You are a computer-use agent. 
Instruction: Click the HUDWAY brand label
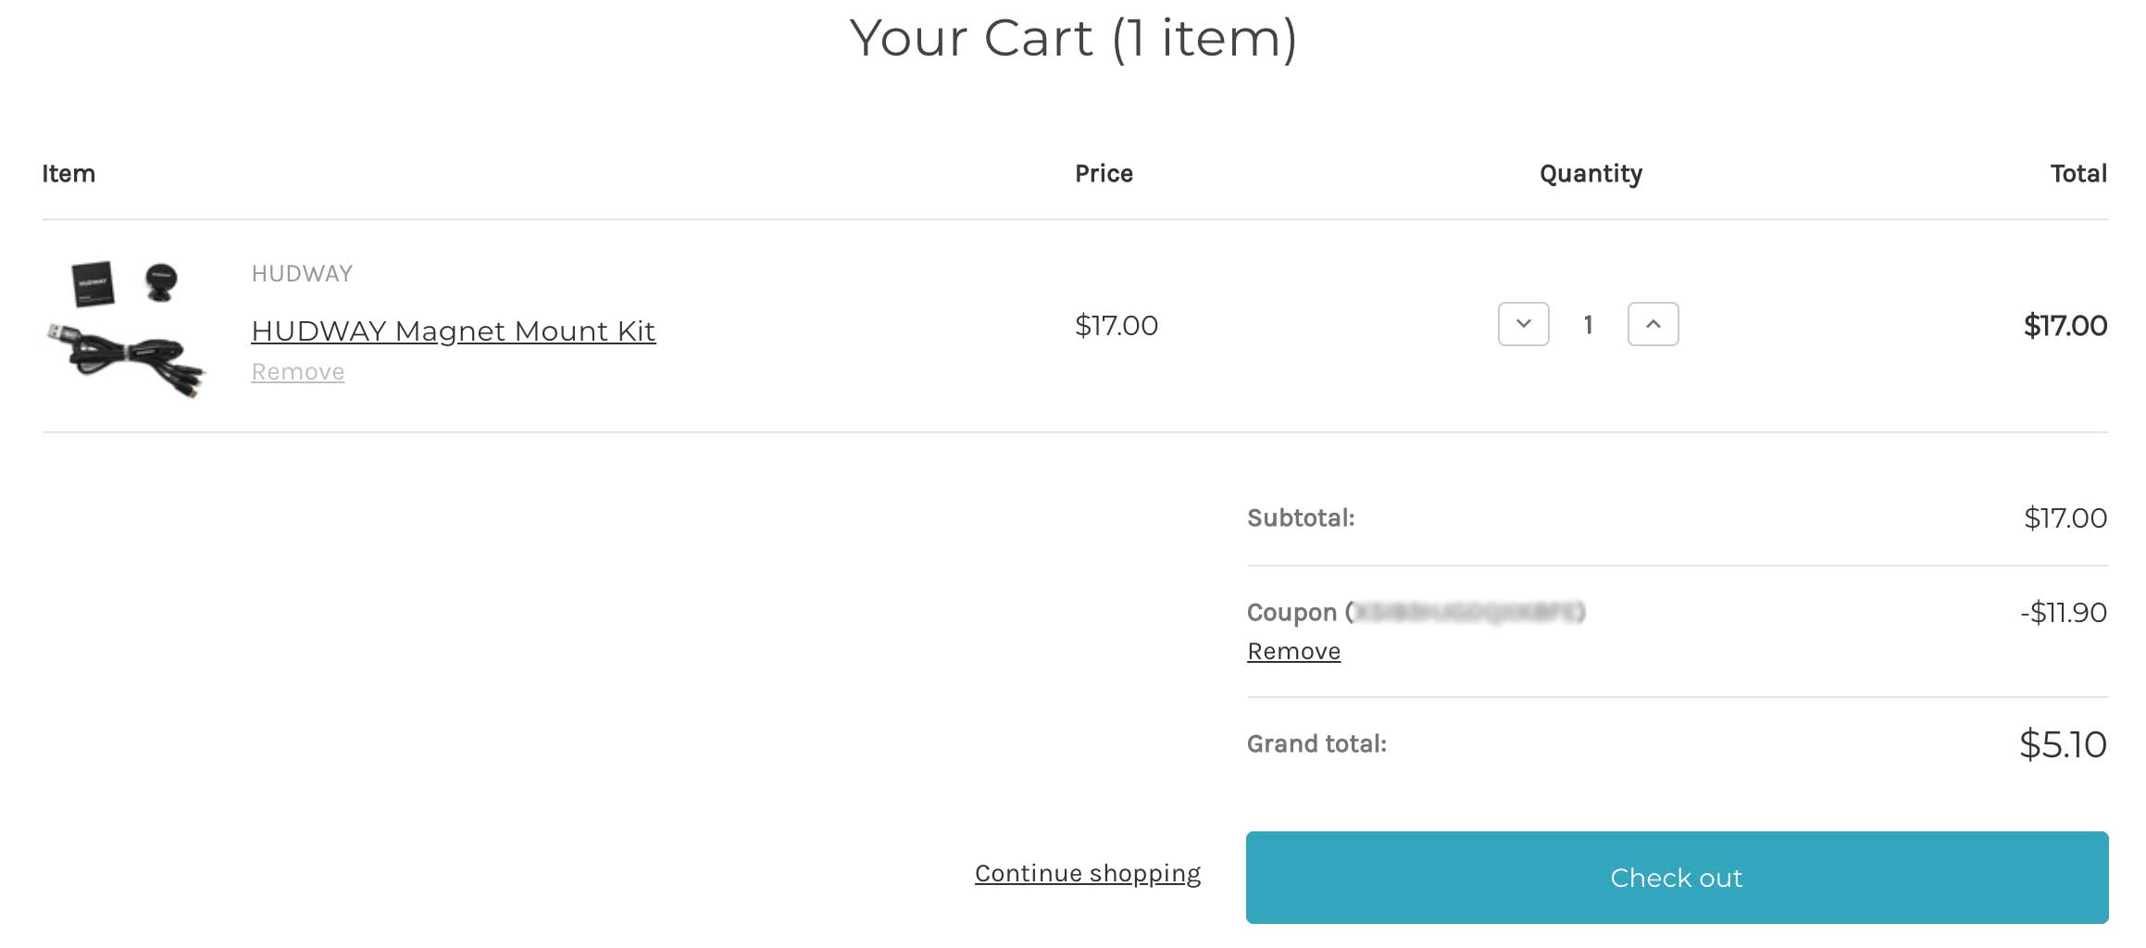302,274
